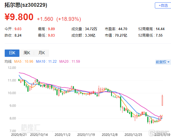The height and width of the screenshot is (138, 171).
Task: Click the 10.00 price axis label
Action: 12,93
